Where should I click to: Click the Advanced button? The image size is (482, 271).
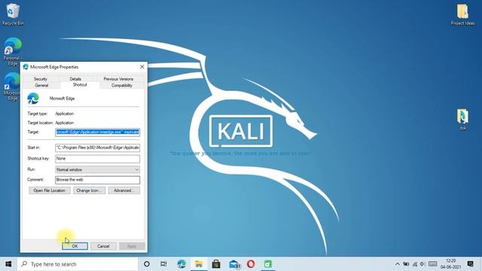tap(124, 190)
